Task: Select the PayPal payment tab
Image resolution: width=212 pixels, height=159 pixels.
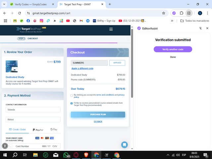Action: tap(38, 130)
